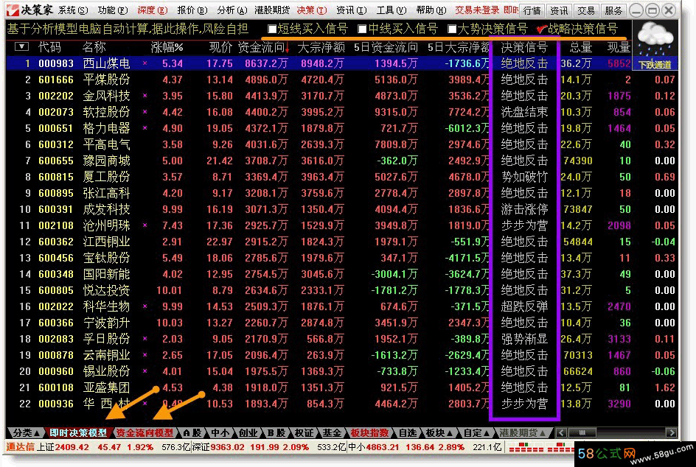This screenshot has width=696, height=467.
Task: Click the star marker beside 软控股份
Action: pos(145,112)
